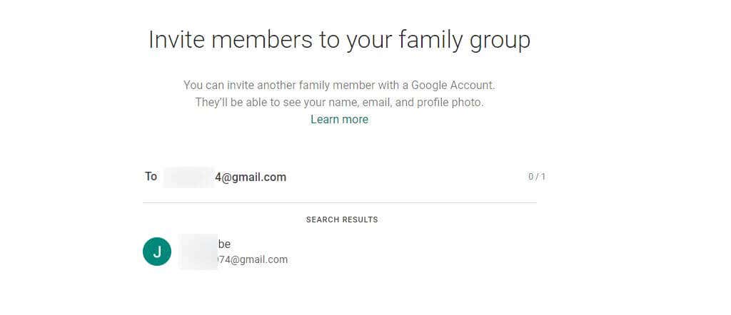Click the "SEARCH RESULTS" section header
The height and width of the screenshot is (315, 731).
pos(342,220)
